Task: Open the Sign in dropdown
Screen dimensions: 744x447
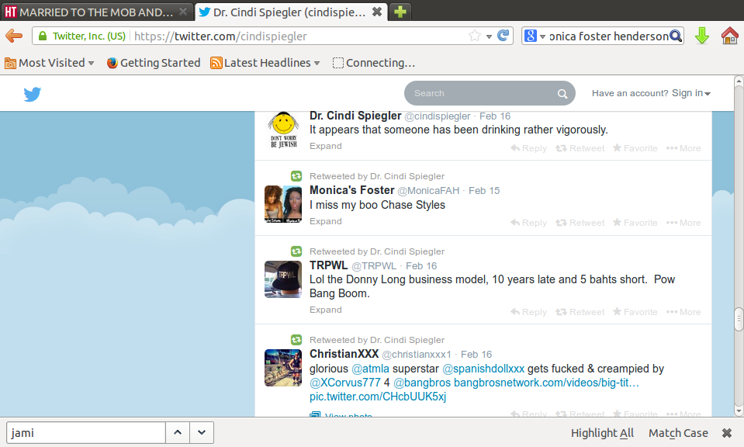Action: click(x=690, y=93)
